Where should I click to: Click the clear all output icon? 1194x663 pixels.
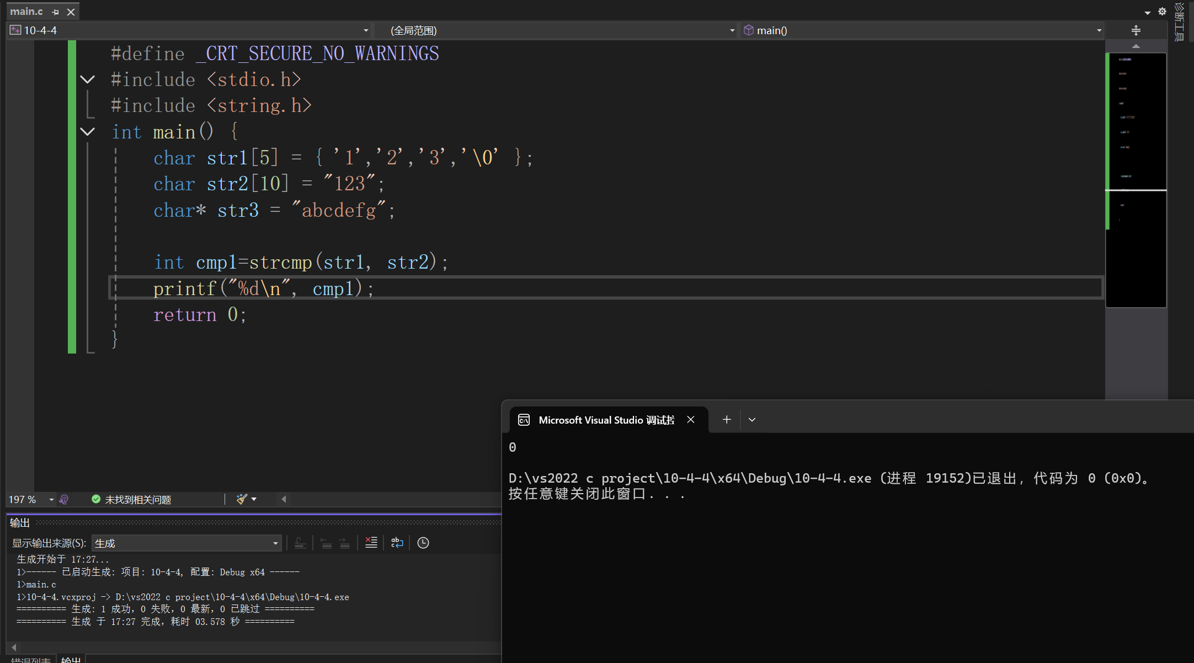(x=371, y=543)
